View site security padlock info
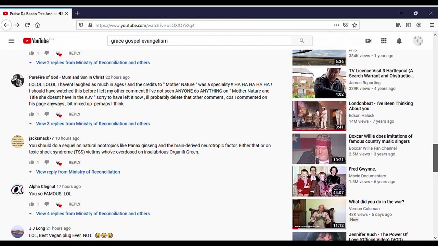This screenshot has width=438, height=246. coord(90,25)
